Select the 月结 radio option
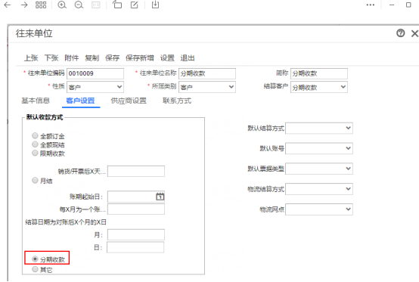 [x=35, y=180]
